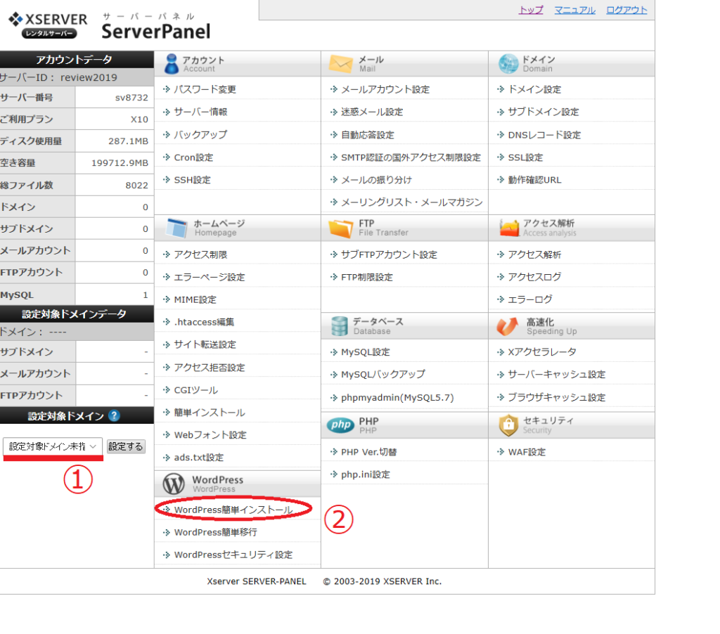Open the アクセス解析 link
This screenshot has height=634, width=720.
click(534, 254)
